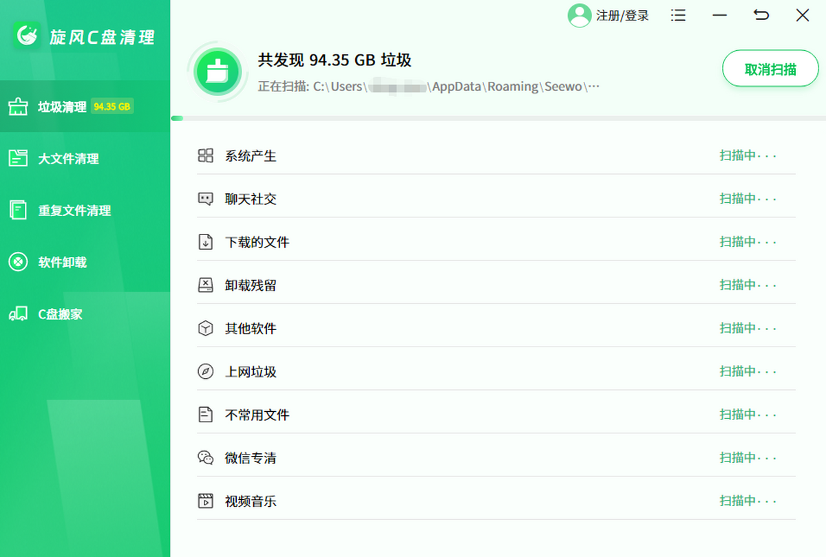This screenshot has width=826, height=557.
Task: Click the 不常用文件 document icon
Action: [x=205, y=415]
